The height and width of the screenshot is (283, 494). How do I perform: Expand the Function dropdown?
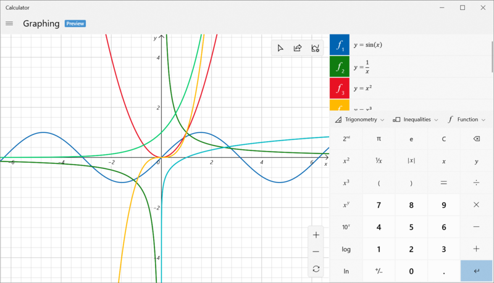coord(467,120)
